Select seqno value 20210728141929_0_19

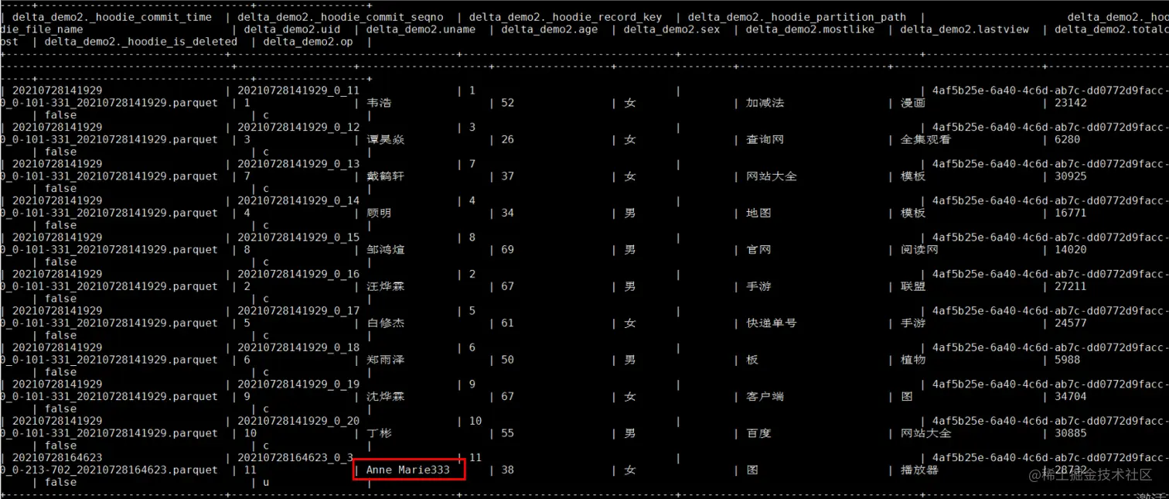coord(298,385)
